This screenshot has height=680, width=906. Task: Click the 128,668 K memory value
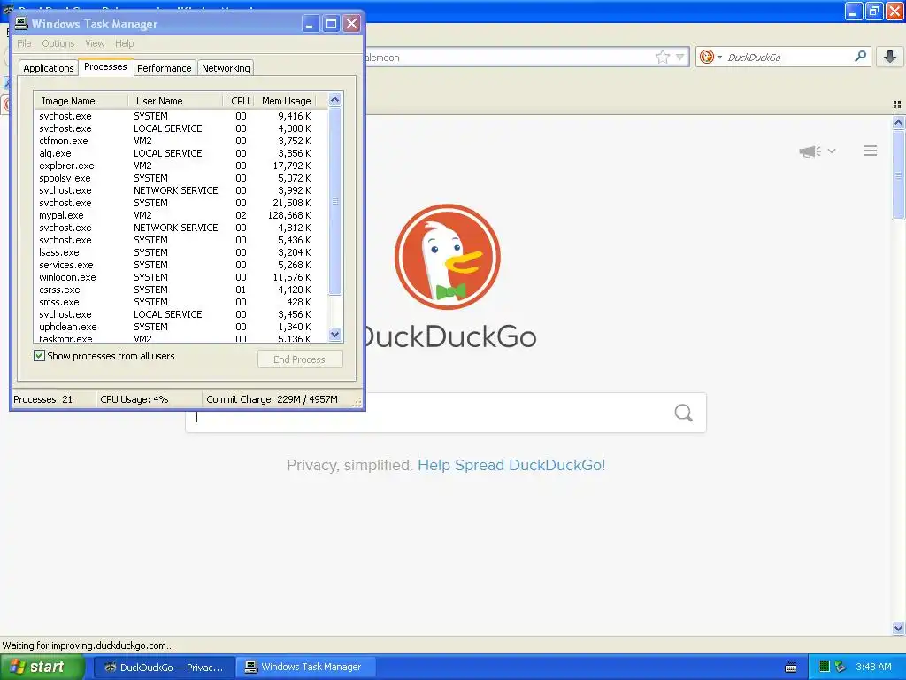[289, 215]
